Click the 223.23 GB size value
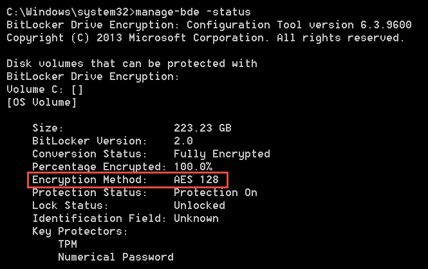The width and height of the screenshot is (428, 269). click(203, 128)
